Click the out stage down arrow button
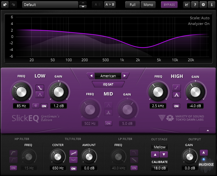 (164, 154)
